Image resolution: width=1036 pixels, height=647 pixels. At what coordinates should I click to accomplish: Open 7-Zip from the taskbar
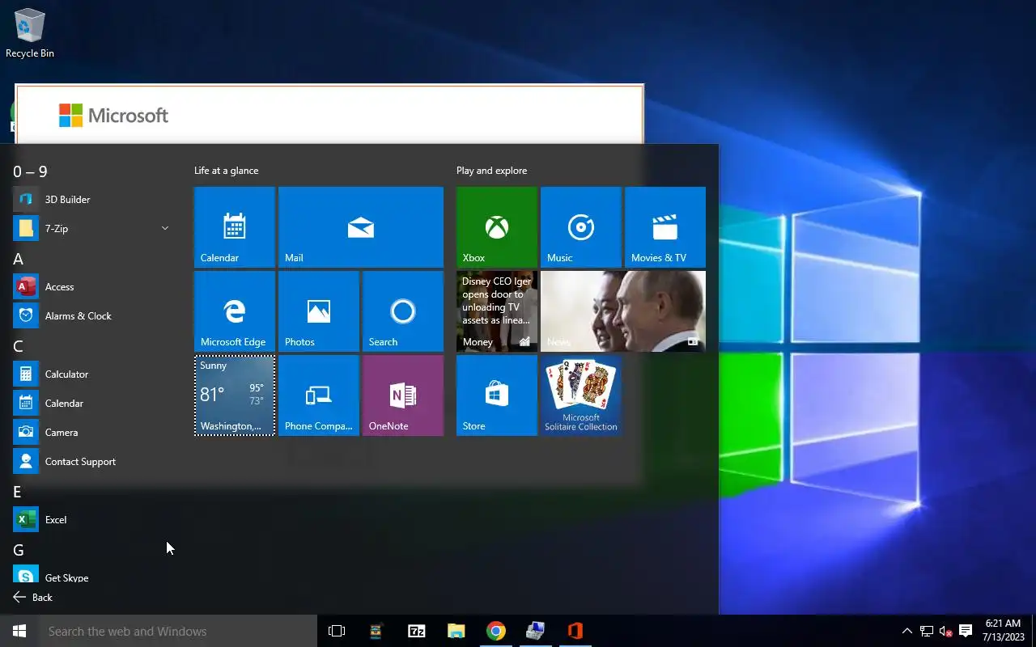pyautogui.click(x=417, y=631)
